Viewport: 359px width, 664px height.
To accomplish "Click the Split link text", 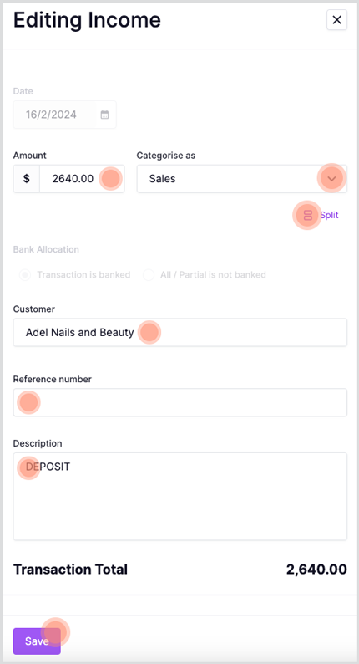I will tap(329, 215).
